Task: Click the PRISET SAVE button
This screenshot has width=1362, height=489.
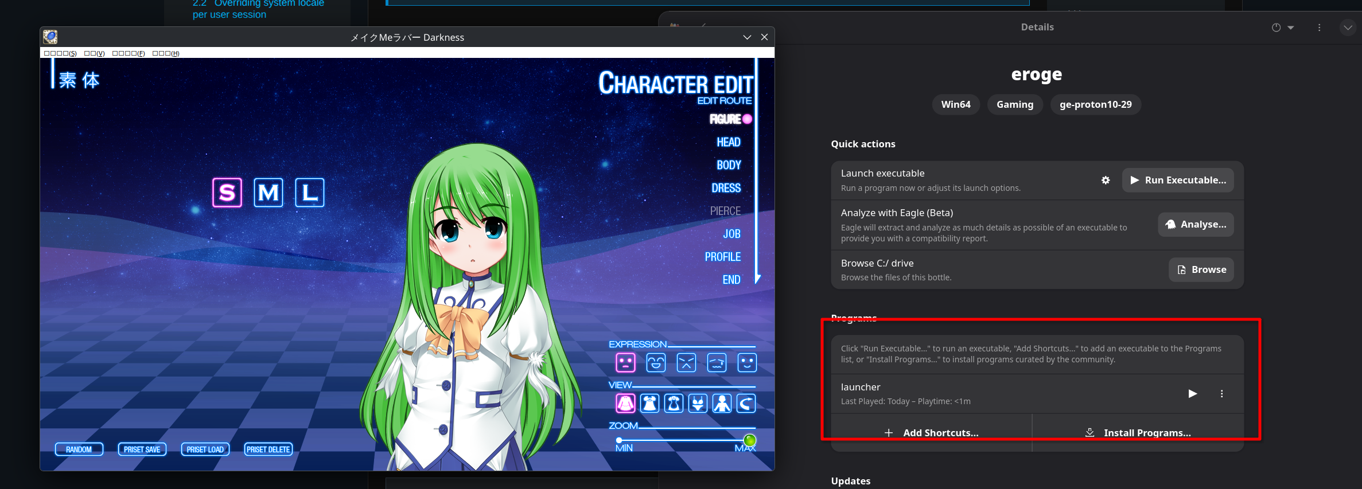Action: [x=142, y=449]
